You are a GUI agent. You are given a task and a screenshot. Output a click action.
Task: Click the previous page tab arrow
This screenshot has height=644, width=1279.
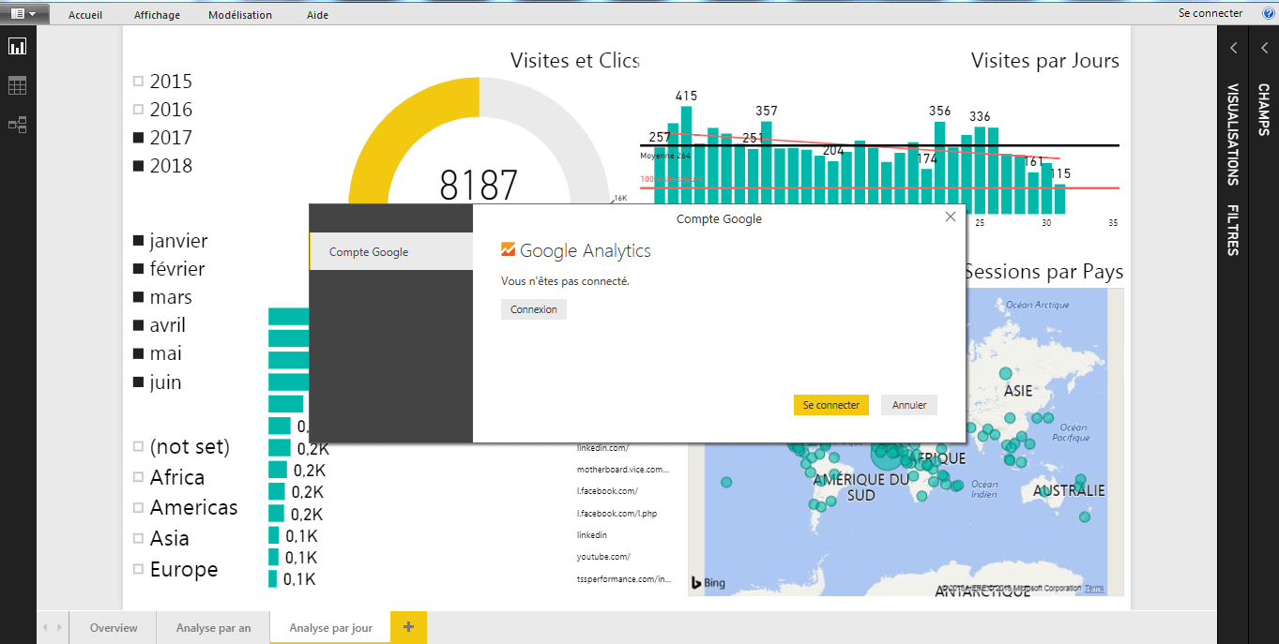[x=46, y=627]
